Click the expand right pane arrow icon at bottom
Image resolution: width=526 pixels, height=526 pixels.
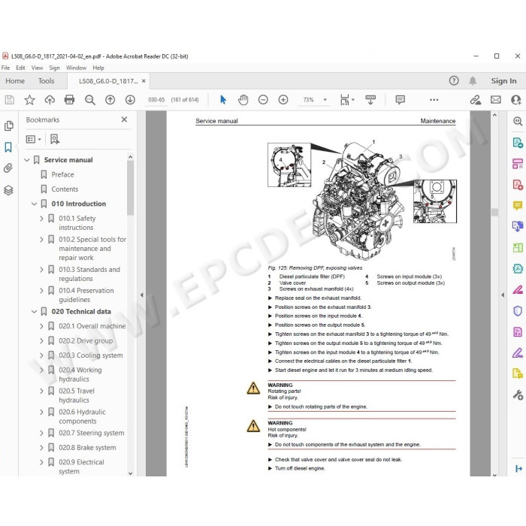pyautogui.click(x=518, y=469)
